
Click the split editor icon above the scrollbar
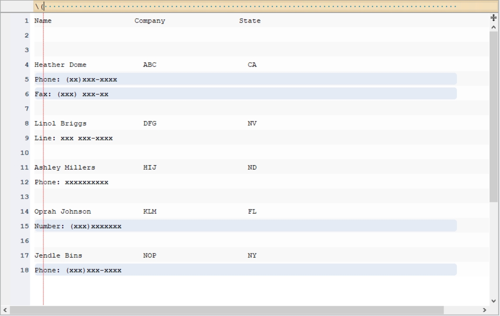493,17
